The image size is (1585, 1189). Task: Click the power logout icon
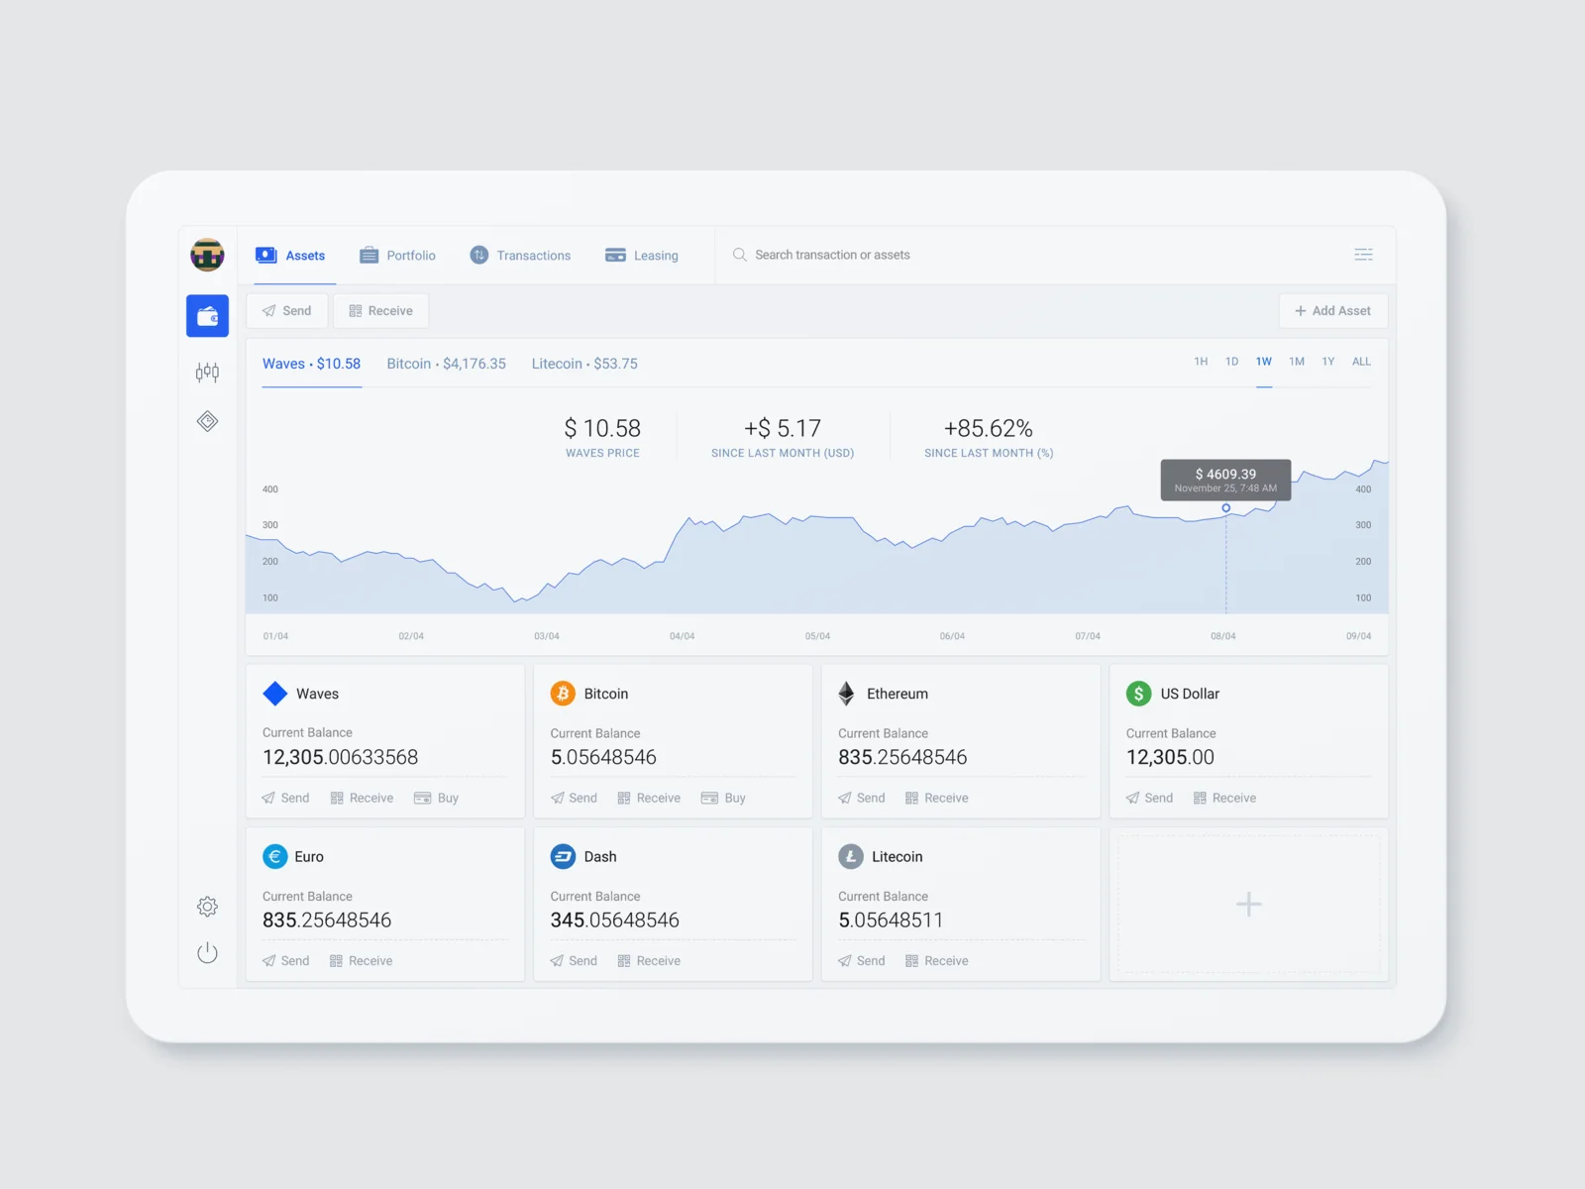(207, 953)
